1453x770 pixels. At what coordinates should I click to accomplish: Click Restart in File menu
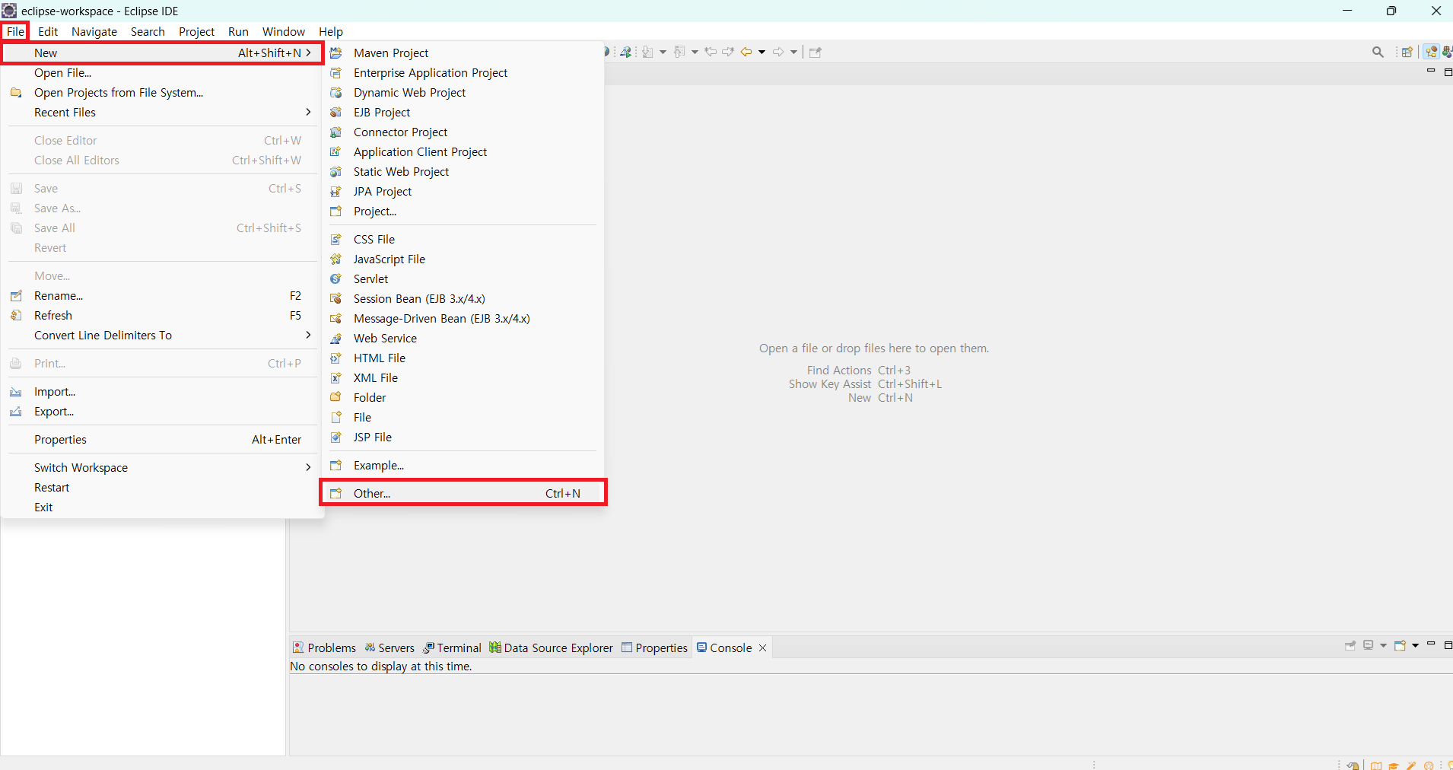coord(162,487)
